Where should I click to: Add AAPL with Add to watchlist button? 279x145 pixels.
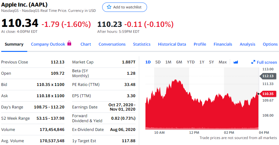124,7
